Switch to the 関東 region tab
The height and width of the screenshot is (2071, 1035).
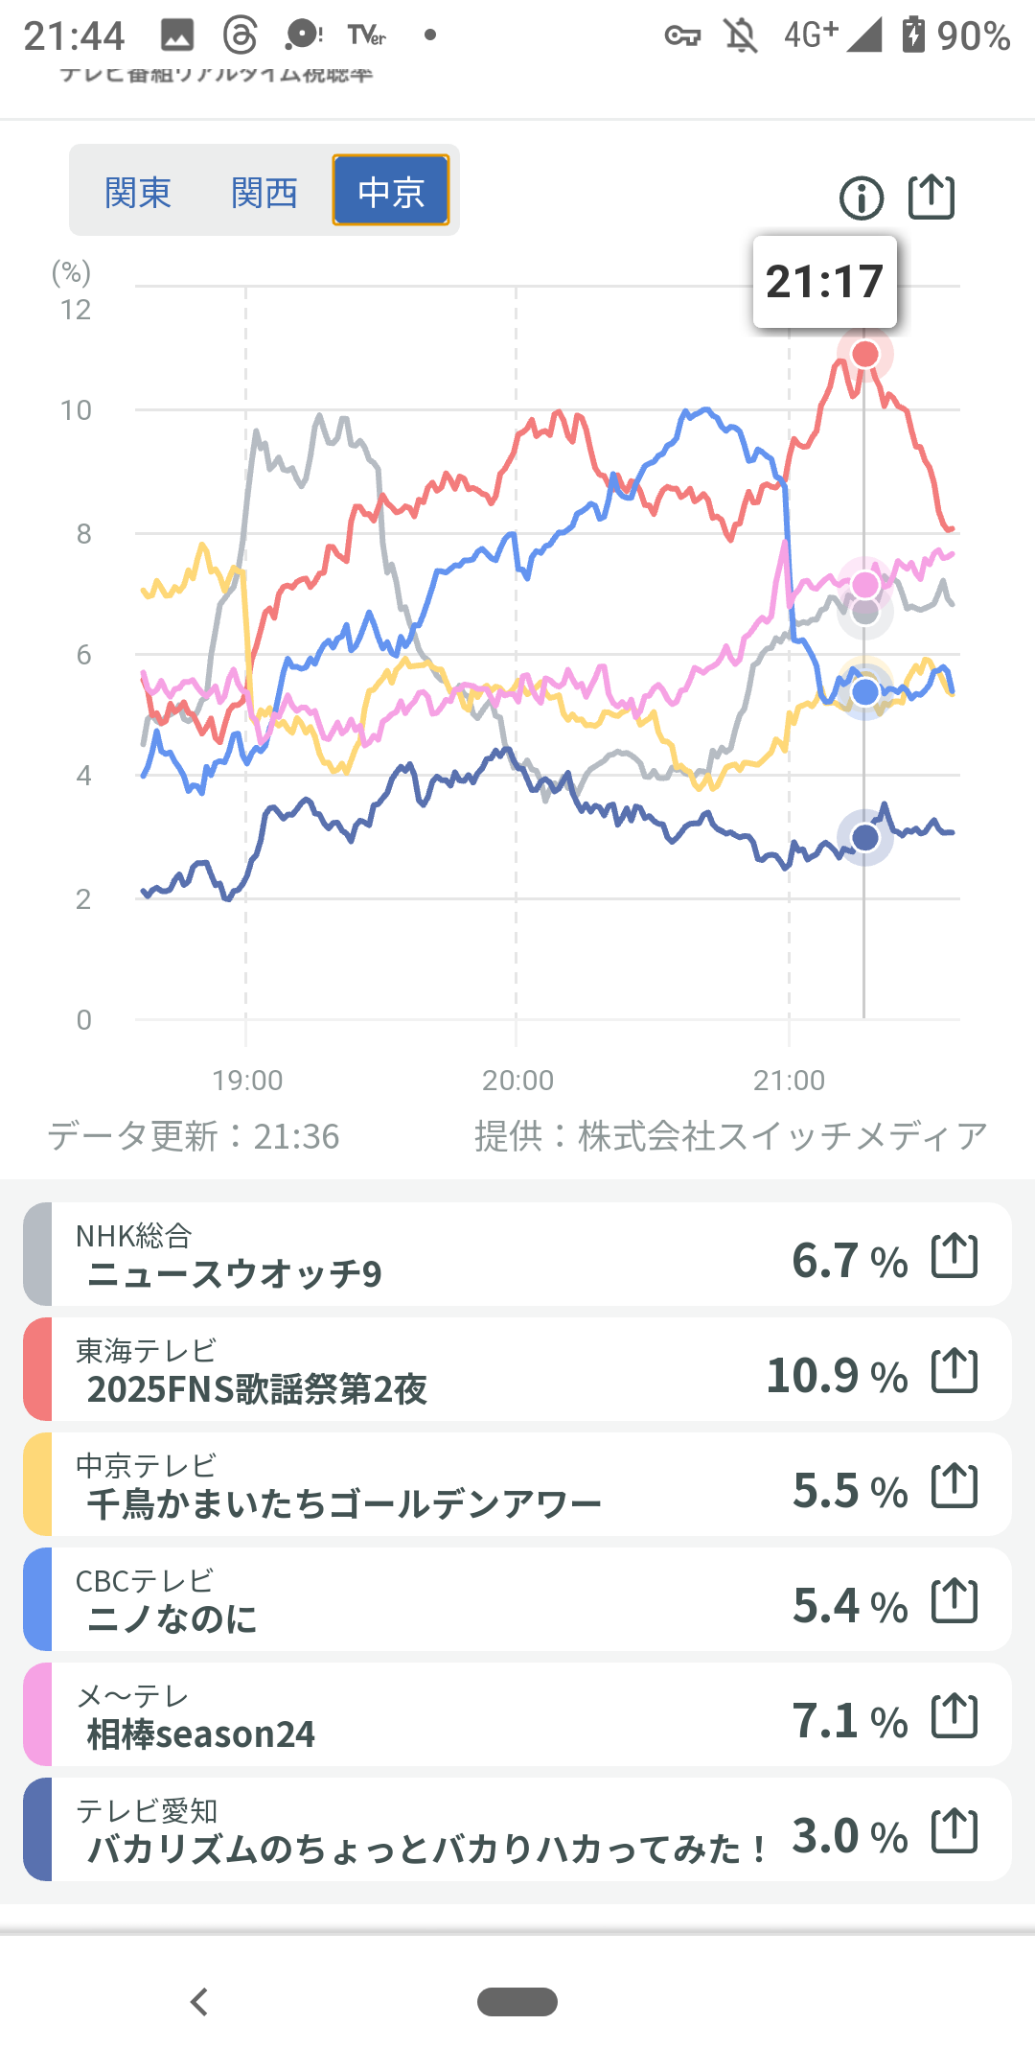pyautogui.click(x=138, y=192)
